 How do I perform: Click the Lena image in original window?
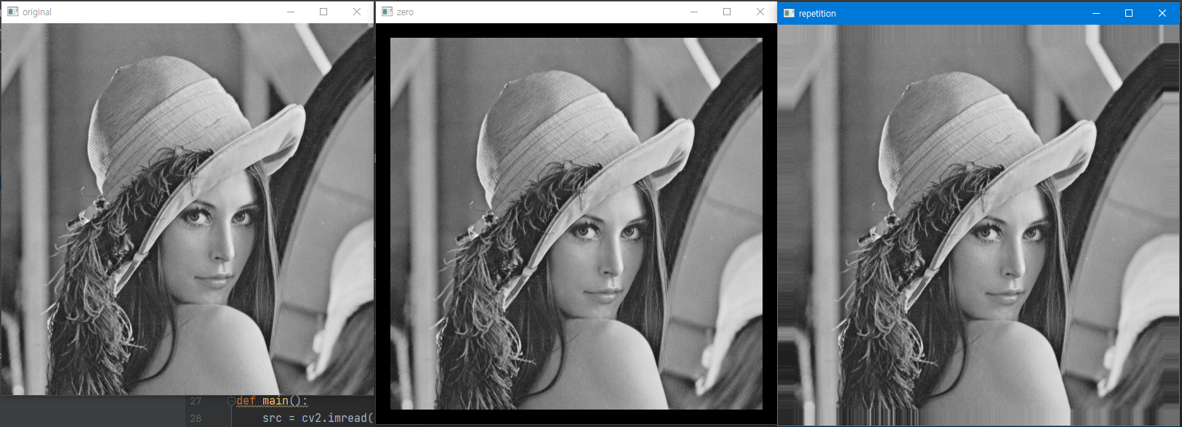coord(188,209)
